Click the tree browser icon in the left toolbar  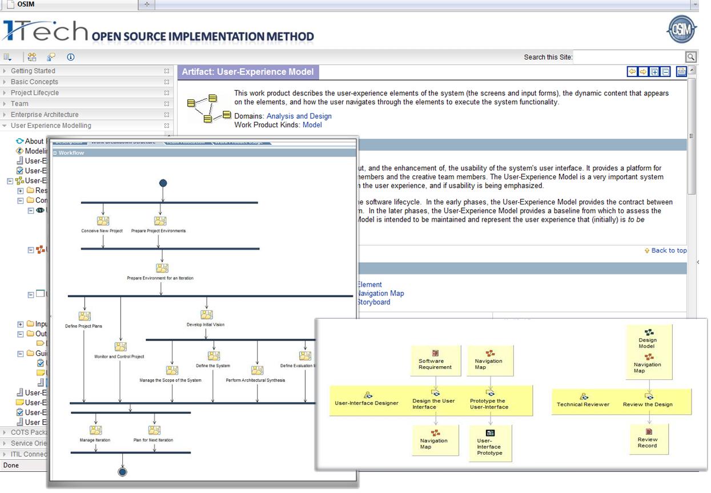[32, 57]
